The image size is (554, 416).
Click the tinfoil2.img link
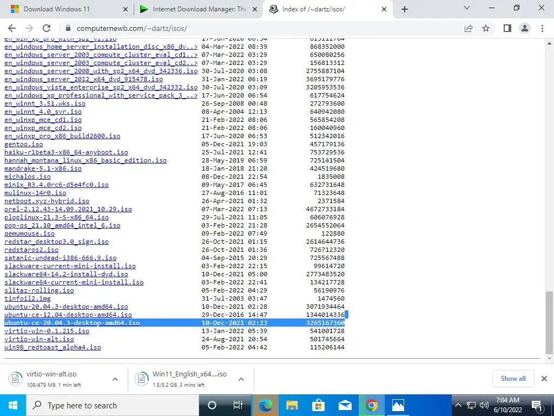[x=28, y=299]
